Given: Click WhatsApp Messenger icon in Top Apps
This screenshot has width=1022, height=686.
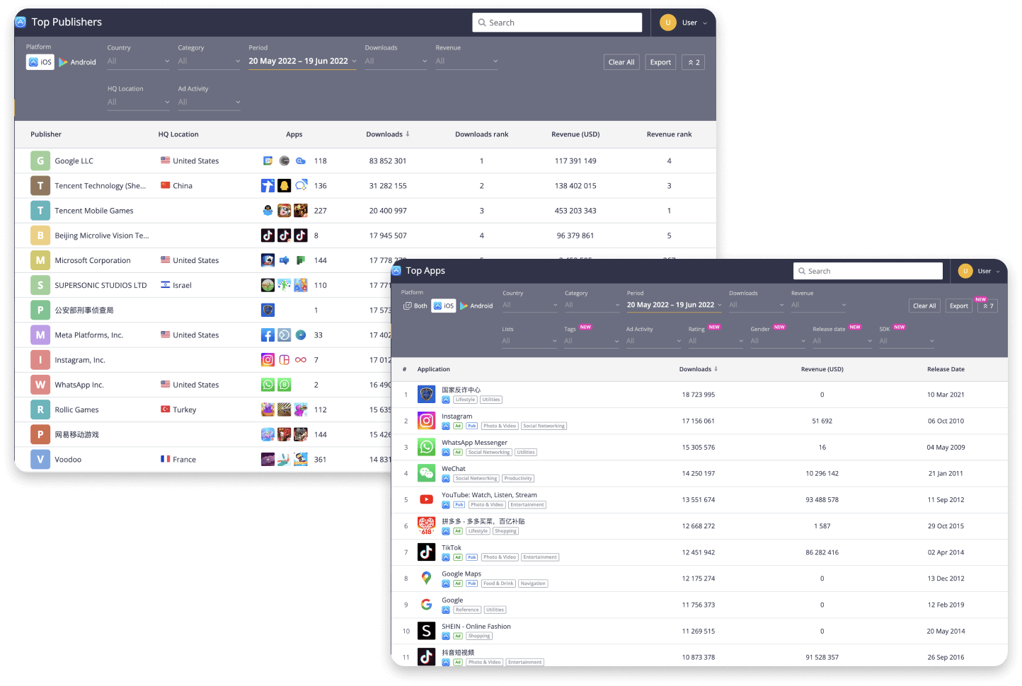Looking at the screenshot, I should (426, 447).
